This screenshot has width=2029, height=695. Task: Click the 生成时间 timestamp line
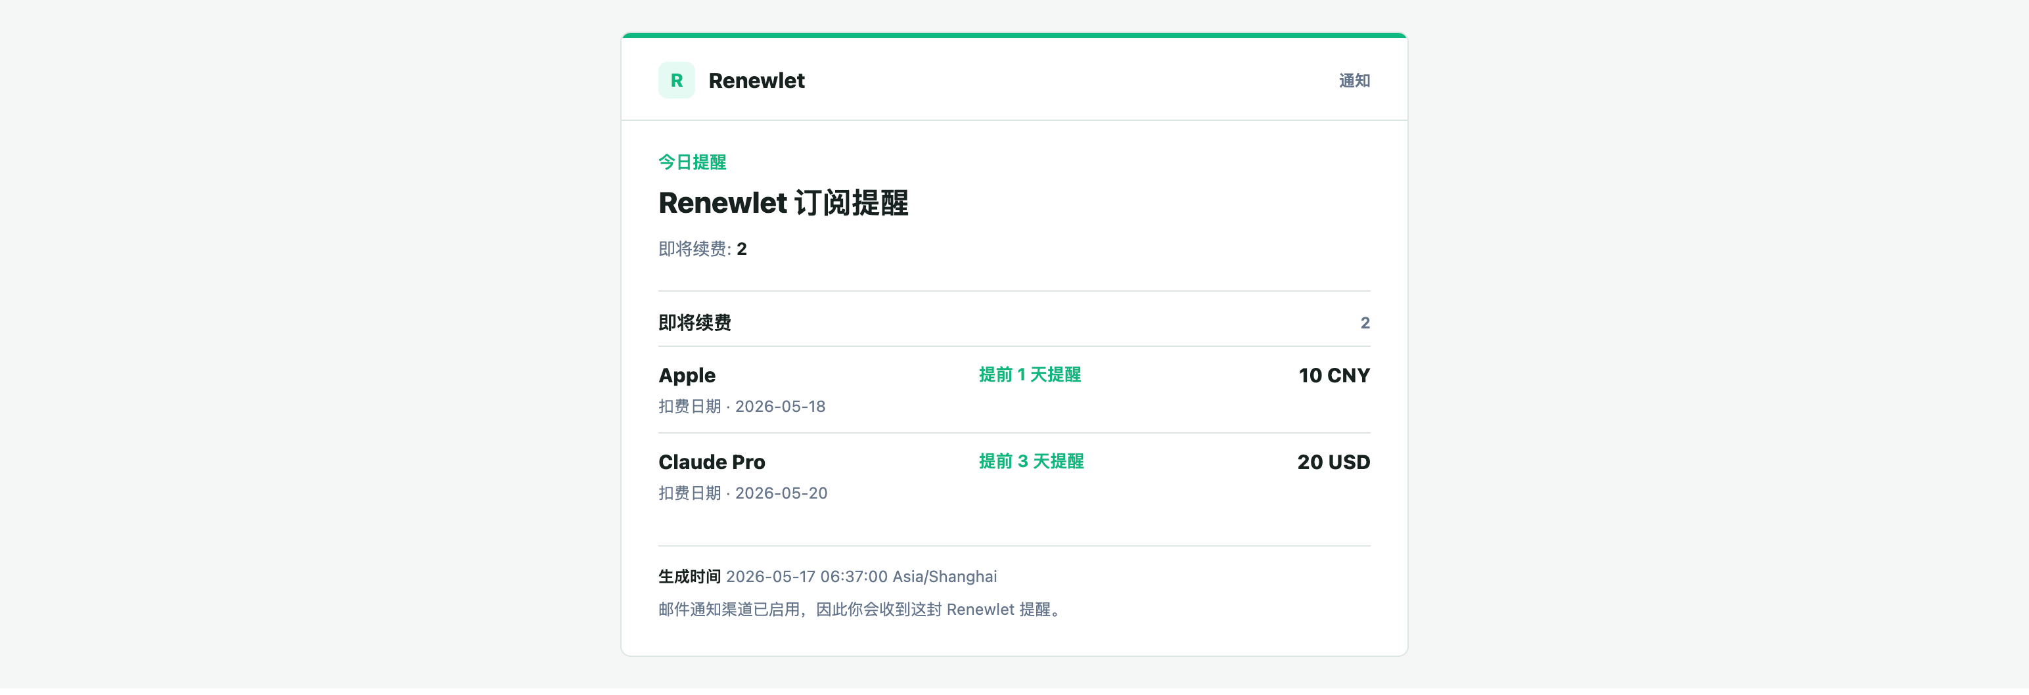pos(828,576)
